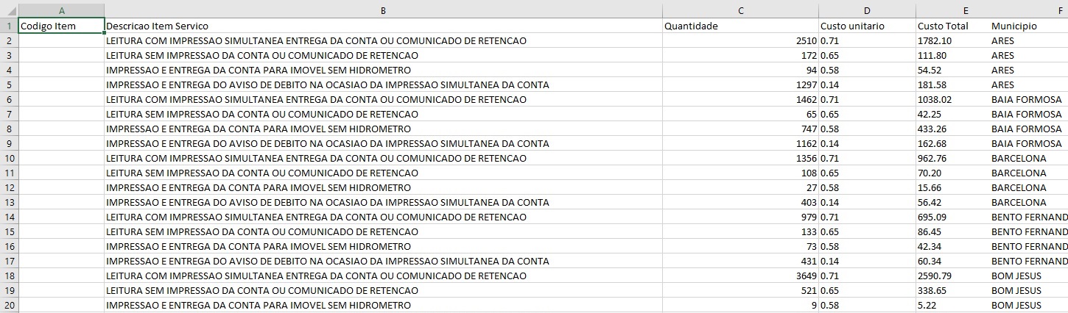Select the cell with quantity 2510
The height and width of the screenshot is (313, 1068).
coord(740,40)
